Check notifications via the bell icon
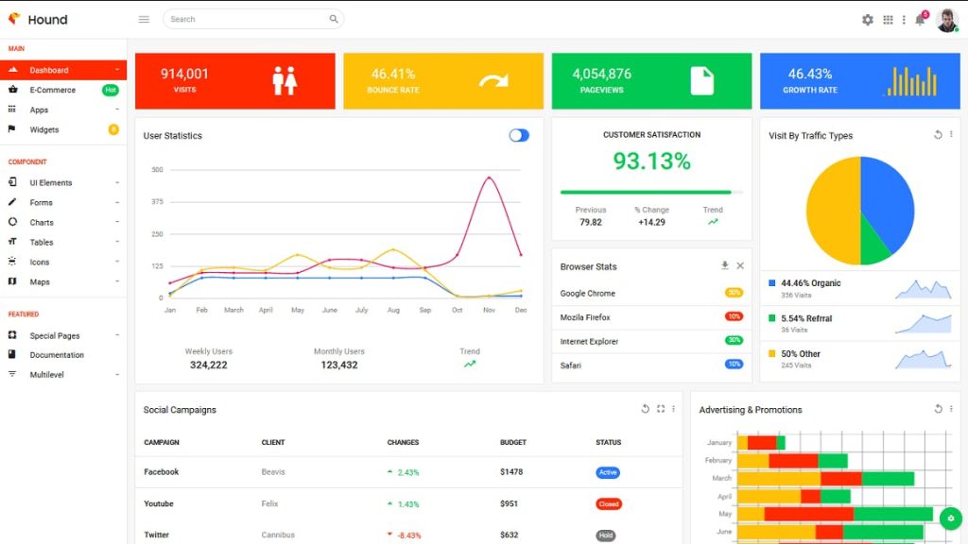The width and height of the screenshot is (968, 544). pos(918,19)
